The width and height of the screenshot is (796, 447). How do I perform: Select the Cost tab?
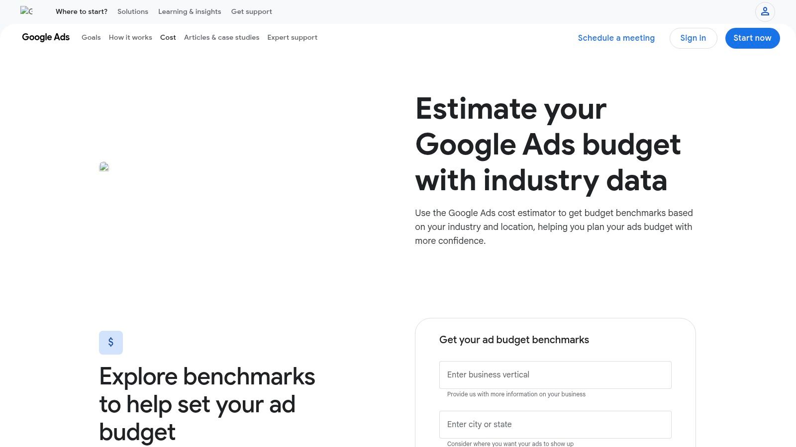pos(168,37)
